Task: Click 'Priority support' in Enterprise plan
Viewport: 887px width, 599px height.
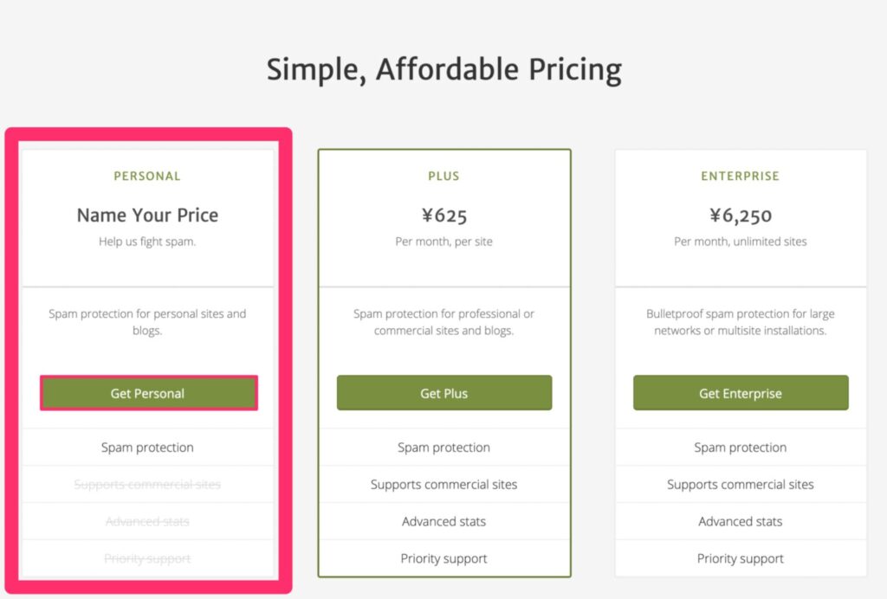Action: click(x=740, y=558)
